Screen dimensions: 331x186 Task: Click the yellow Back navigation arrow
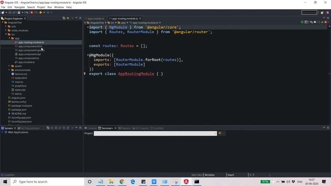click(40, 12)
